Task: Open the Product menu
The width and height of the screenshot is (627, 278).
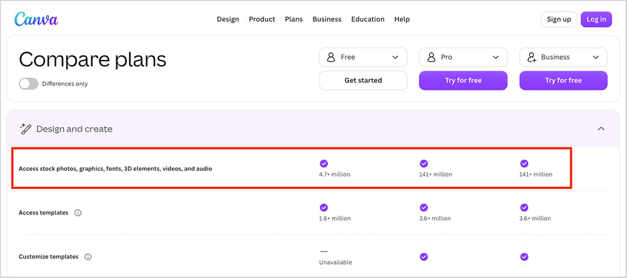Action: (262, 19)
